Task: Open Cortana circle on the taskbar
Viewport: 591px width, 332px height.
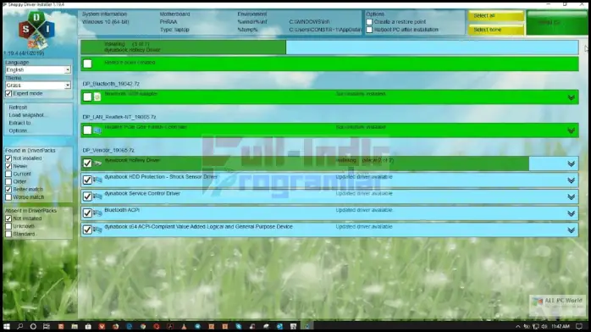Action: tap(33, 326)
